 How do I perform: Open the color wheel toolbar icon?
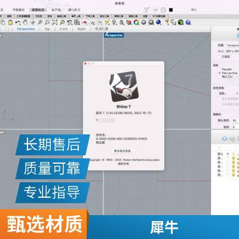136,22
